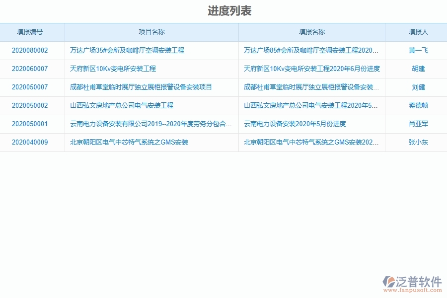The height and width of the screenshot is (298, 447).
Task: Open record numbered 2020050007
Action: pyautogui.click(x=32, y=87)
